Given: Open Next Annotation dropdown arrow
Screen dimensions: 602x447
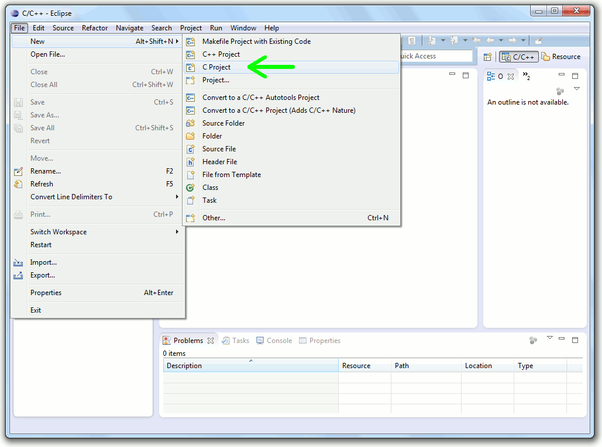Looking at the screenshot, I should coord(443,40).
